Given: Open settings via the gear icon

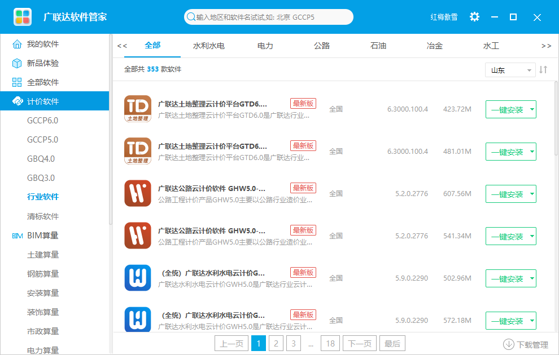Looking at the screenshot, I should 474,17.
